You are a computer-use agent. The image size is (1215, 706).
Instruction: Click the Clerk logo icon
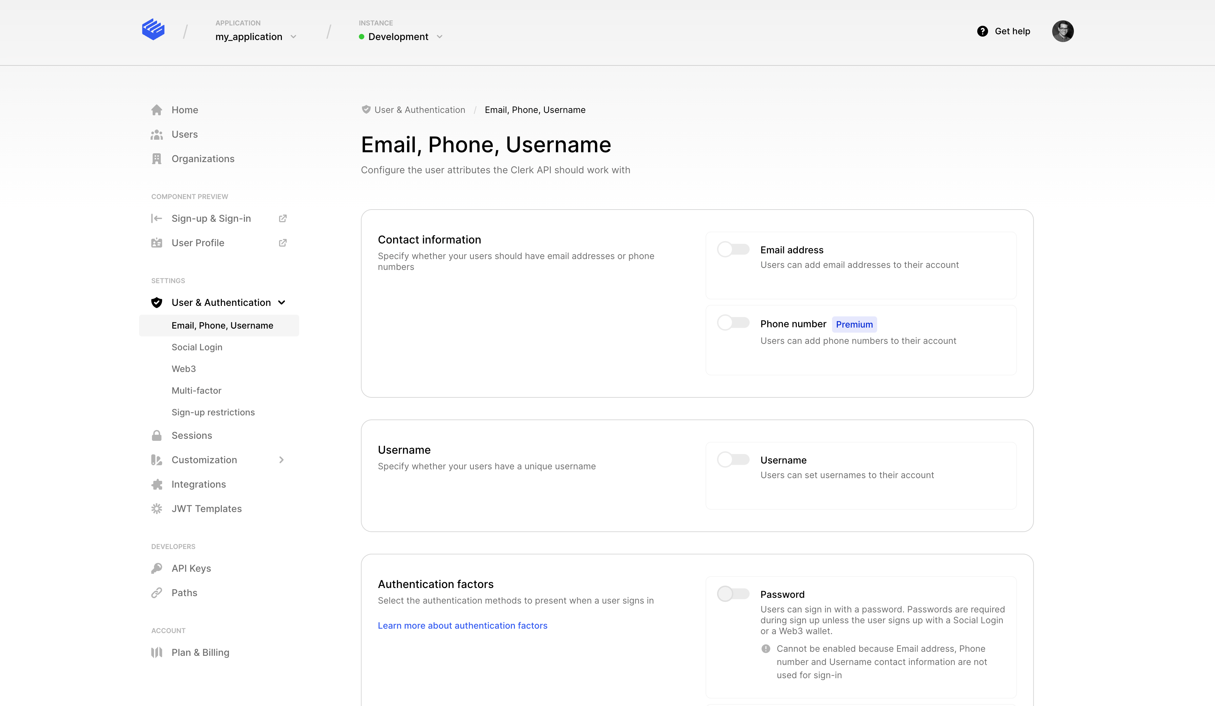[x=153, y=30]
